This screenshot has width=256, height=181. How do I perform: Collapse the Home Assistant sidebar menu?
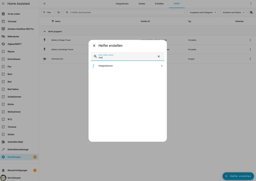tap(3, 4)
